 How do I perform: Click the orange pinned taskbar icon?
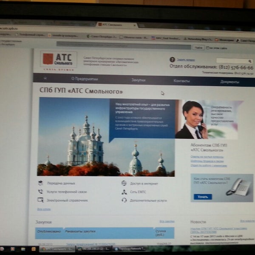tap(34, 249)
